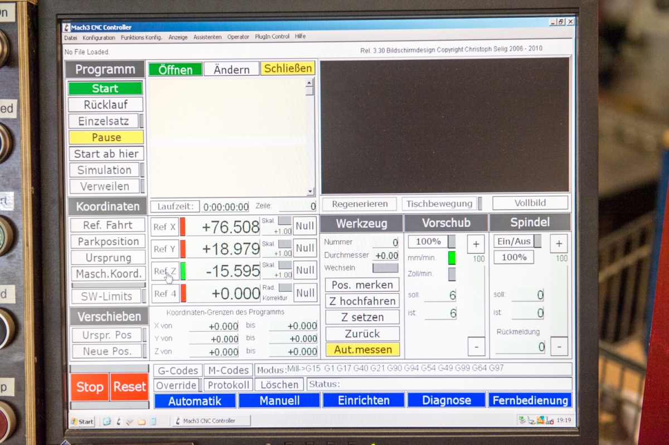Click the Regenerieren toolpath button
The image size is (669, 445).
coord(360,204)
